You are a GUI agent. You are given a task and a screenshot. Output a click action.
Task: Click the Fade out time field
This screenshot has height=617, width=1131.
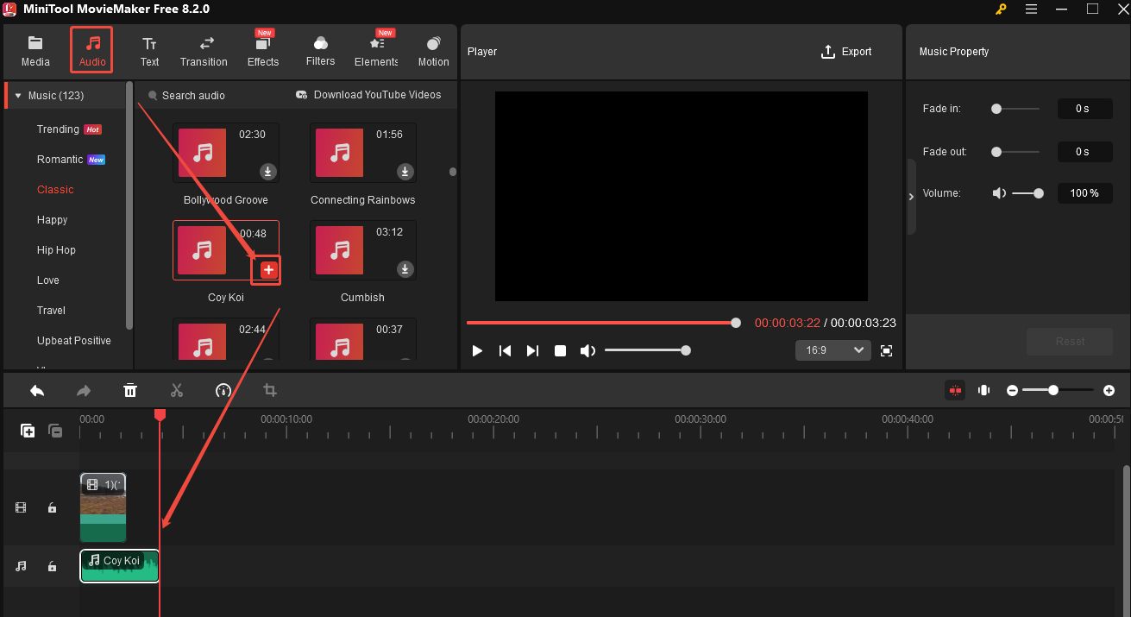(1084, 152)
